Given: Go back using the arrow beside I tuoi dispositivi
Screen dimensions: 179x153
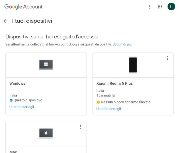Looking at the screenshot, I should pos(5,21).
